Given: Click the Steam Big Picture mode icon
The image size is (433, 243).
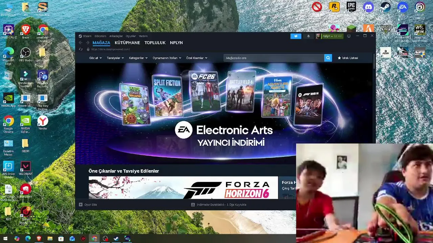Looking at the screenshot, I should coord(349,36).
